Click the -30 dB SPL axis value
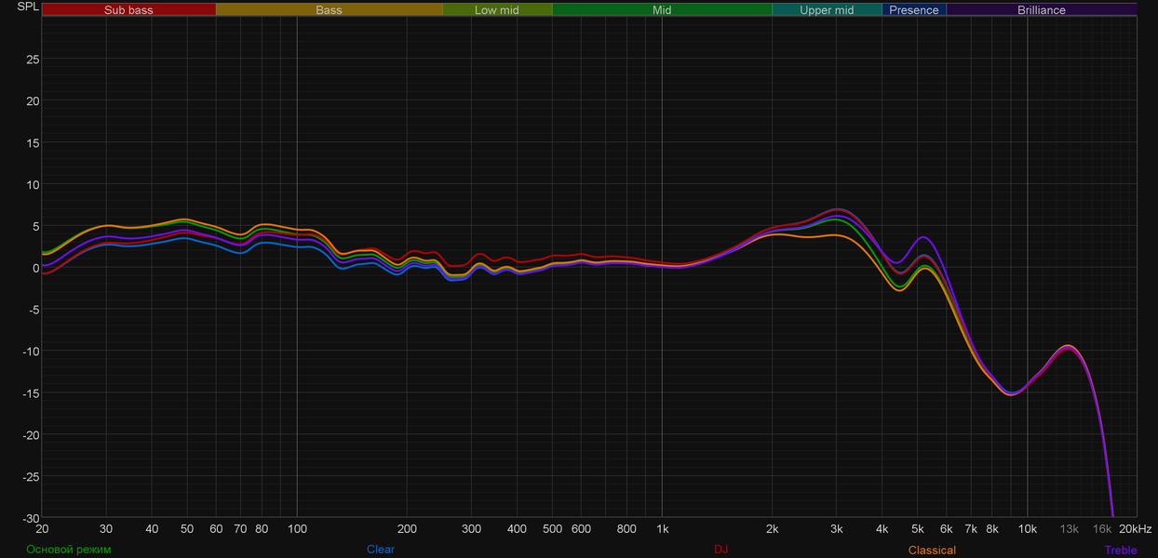1158x558 pixels. [x=30, y=518]
